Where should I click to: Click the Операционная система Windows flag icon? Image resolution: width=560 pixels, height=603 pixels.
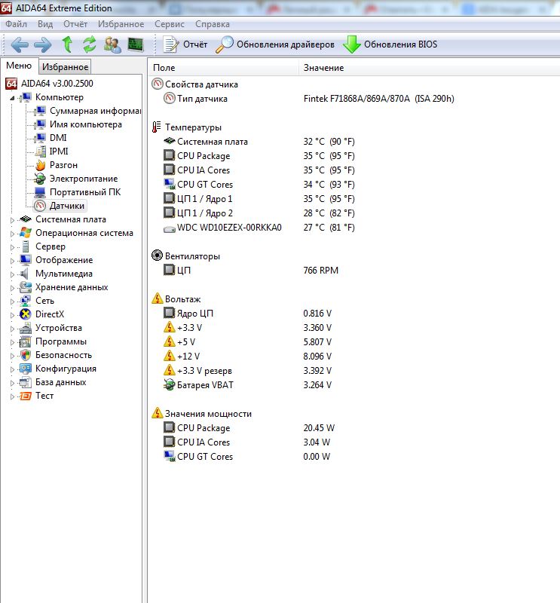(26, 233)
